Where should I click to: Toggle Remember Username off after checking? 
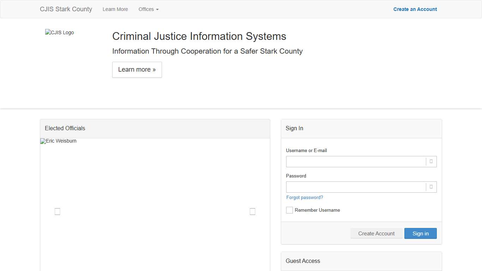[289, 210]
